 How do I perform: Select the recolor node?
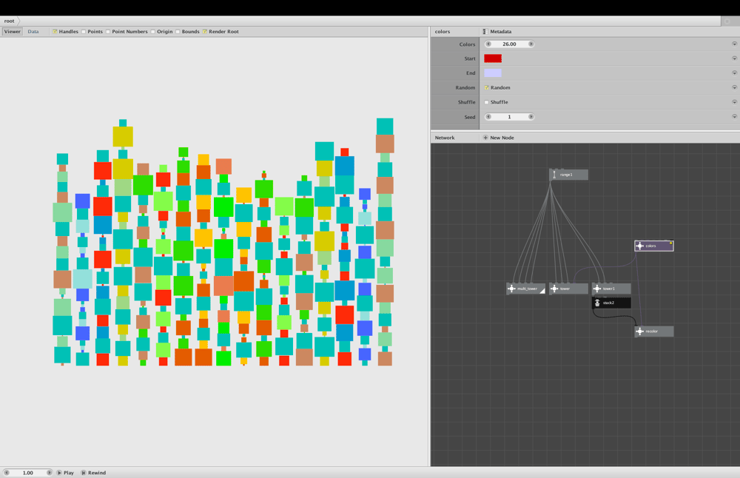[x=654, y=331]
